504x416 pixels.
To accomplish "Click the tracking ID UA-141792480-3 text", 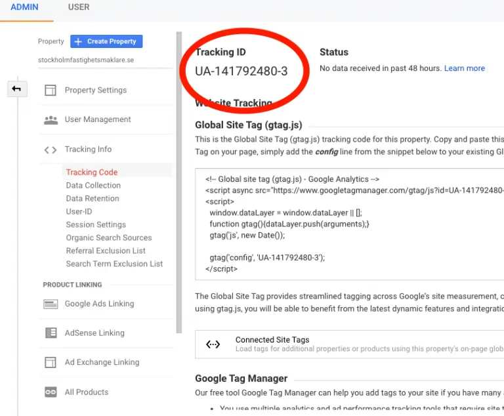I will [x=241, y=72].
